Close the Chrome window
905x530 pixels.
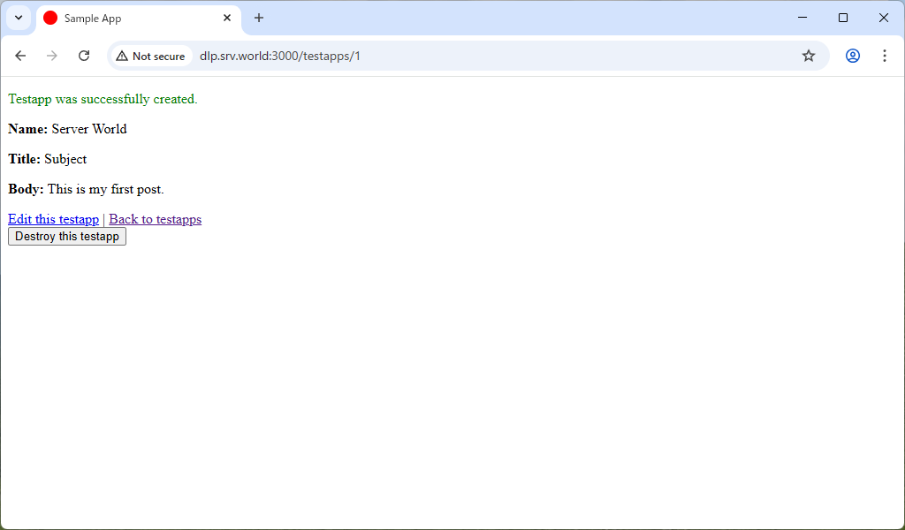pyautogui.click(x=883, y=18)
